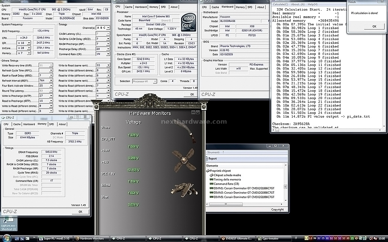Open the Strumenti menu in Everest
This screenshot has height=242, width=388.
pyautogui.click(x=213, y=152)
